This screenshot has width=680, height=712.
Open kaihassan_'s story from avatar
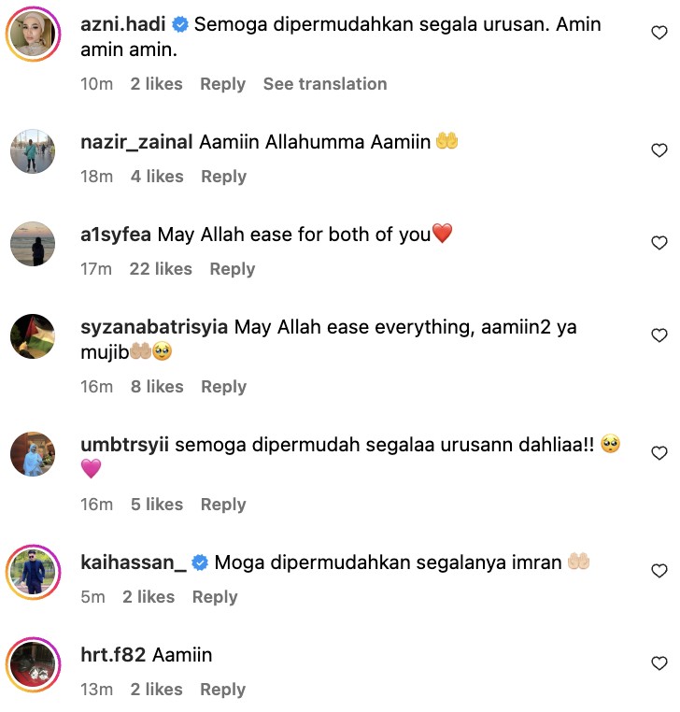pyautogui.click(x=33, y=572)
